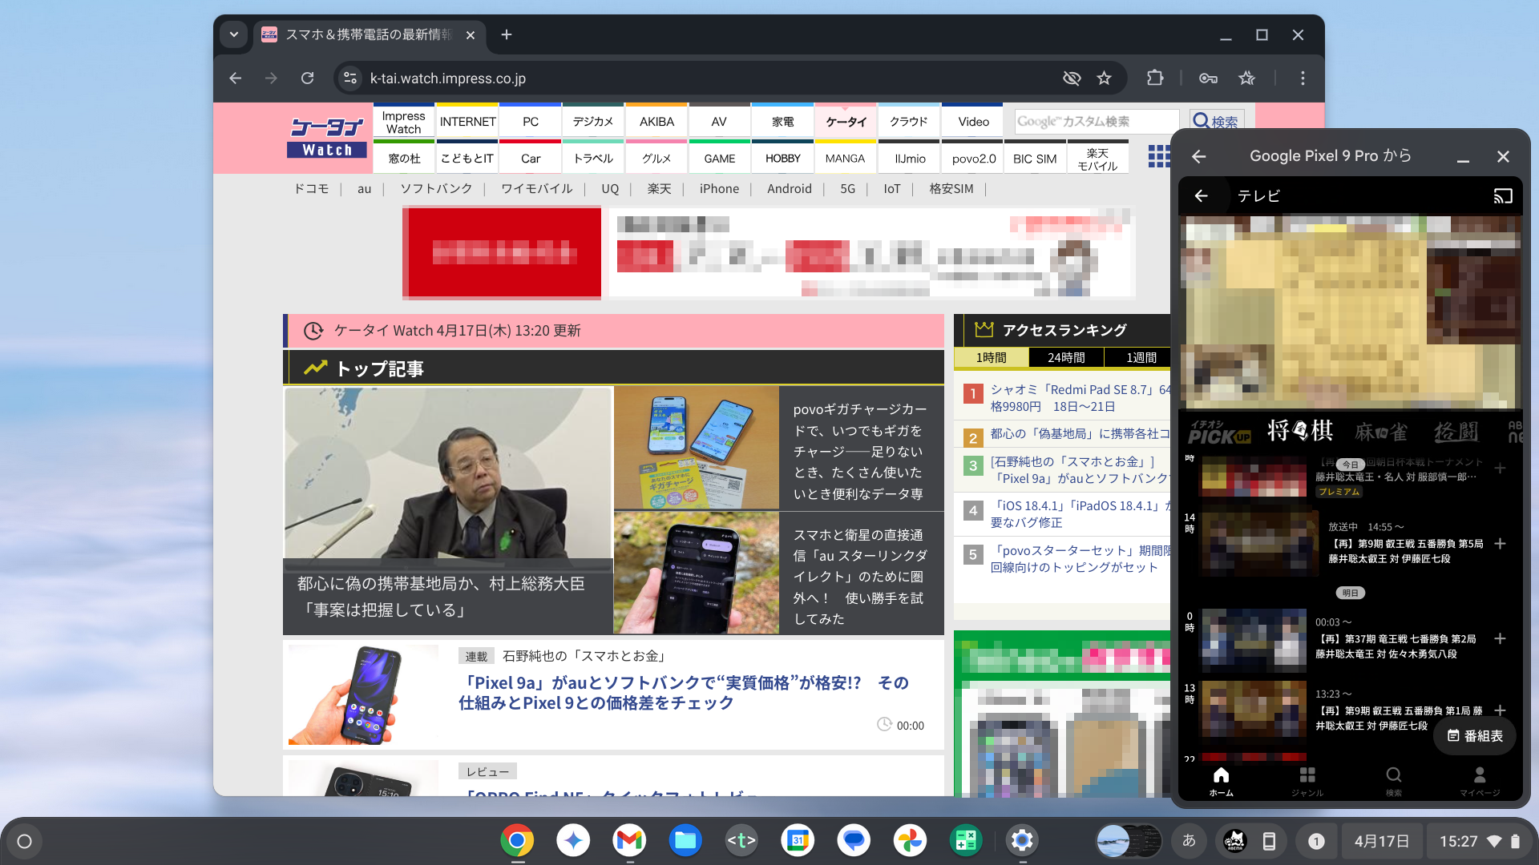Image resolution: width=1539 pixels, height=865 pixels.
Task: Open Google Calendar from the shelf
Action: pyautogui.click(x=798, y=840)
